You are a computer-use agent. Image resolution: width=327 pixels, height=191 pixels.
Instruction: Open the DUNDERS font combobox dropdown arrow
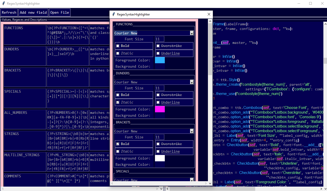[x=192, y=82]
